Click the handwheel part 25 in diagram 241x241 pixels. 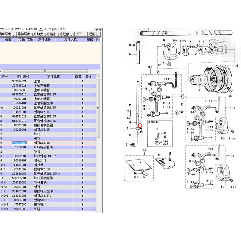pyautogui.click(x=218, y=79)
